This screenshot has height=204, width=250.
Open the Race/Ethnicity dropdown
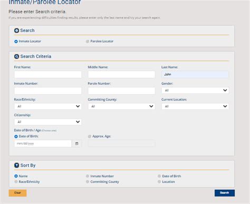(x=48, y=106)
